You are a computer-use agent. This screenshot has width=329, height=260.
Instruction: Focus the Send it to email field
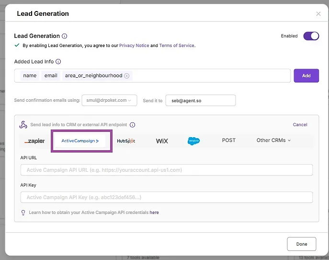(x=200, y=100)
